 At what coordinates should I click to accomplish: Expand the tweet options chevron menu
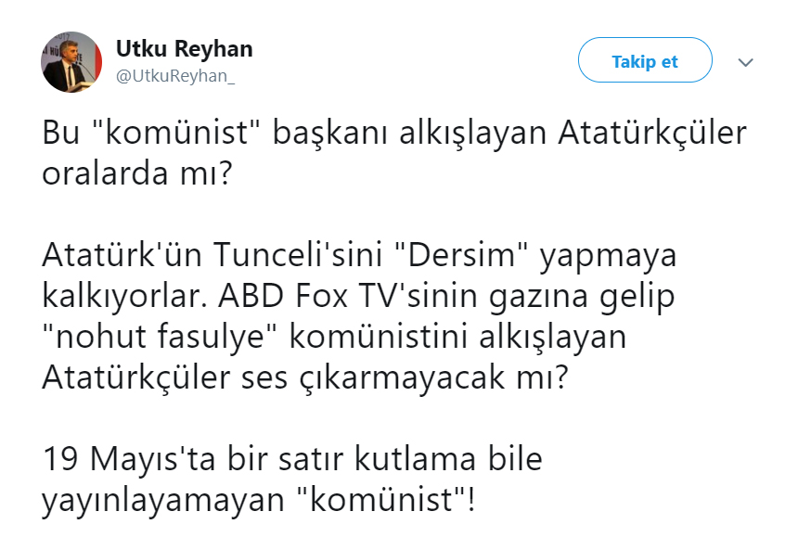[745, 62]
